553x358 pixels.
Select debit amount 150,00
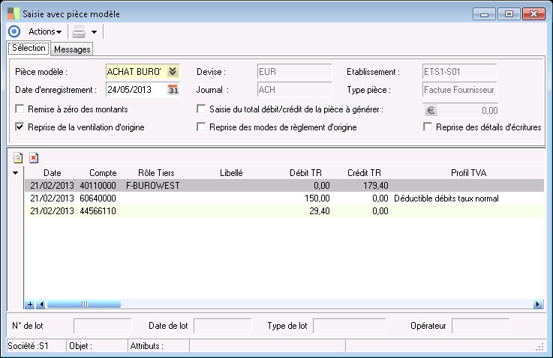click(317, 198)
